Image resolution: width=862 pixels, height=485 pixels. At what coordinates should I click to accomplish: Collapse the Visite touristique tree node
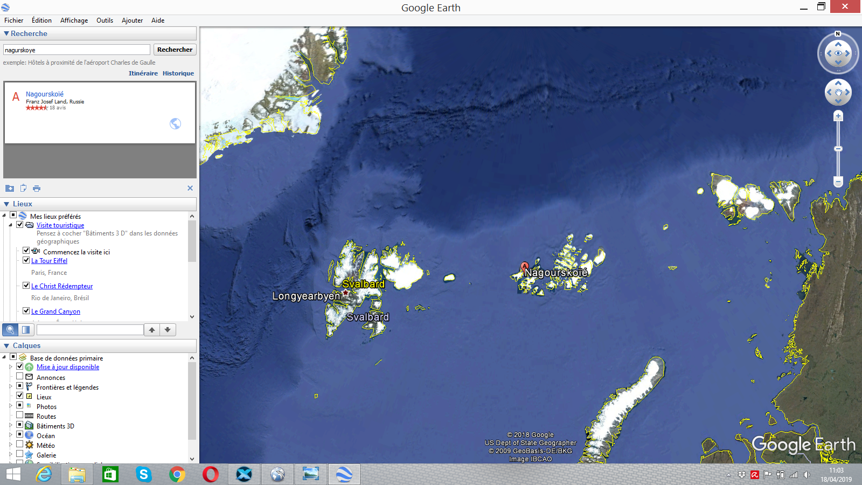(10, 225)
